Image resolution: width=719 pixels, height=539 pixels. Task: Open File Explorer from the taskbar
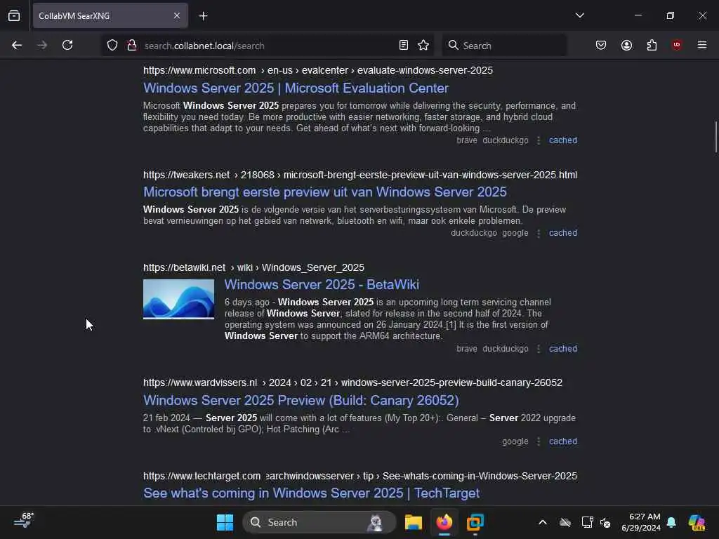[413, 522]
